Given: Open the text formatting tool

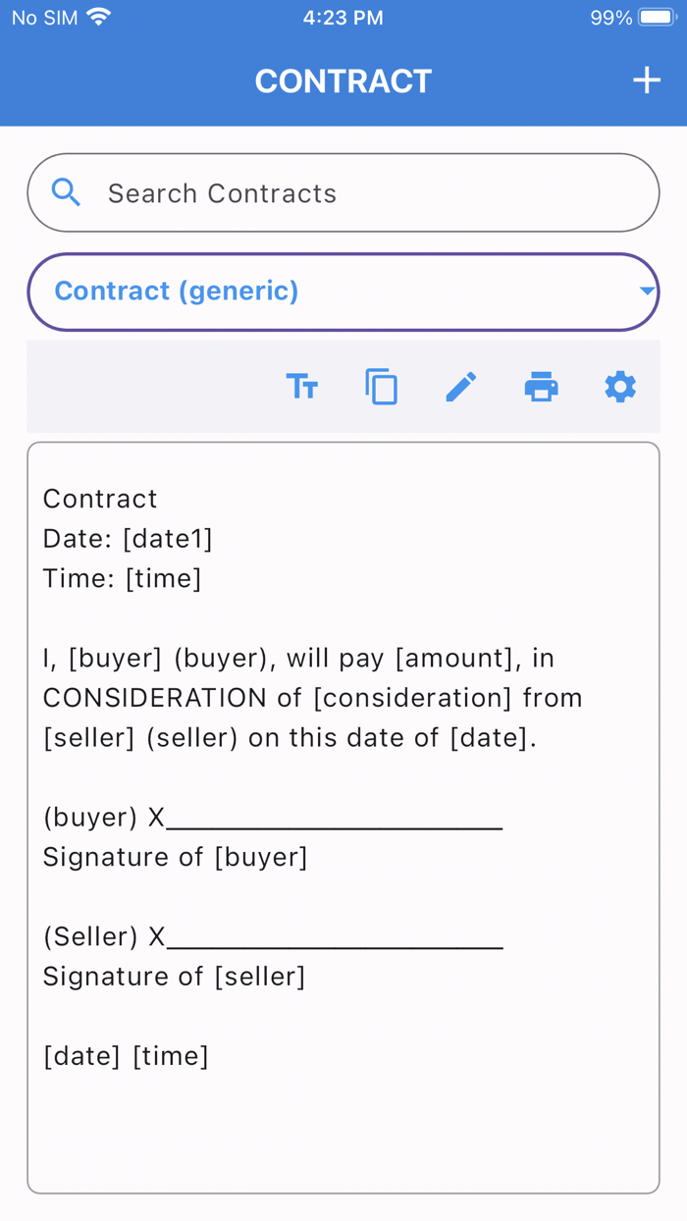Looking at the screenshot, I should (x=302, y=387).
